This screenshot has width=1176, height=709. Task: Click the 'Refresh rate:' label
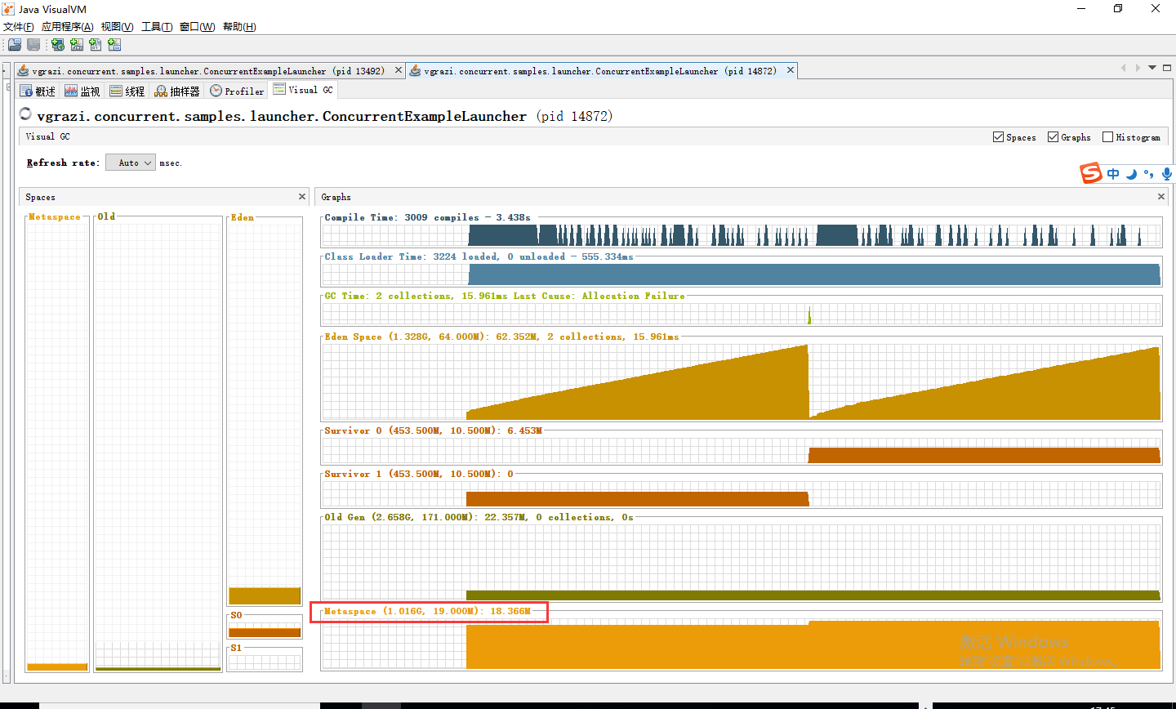point(63,163)
